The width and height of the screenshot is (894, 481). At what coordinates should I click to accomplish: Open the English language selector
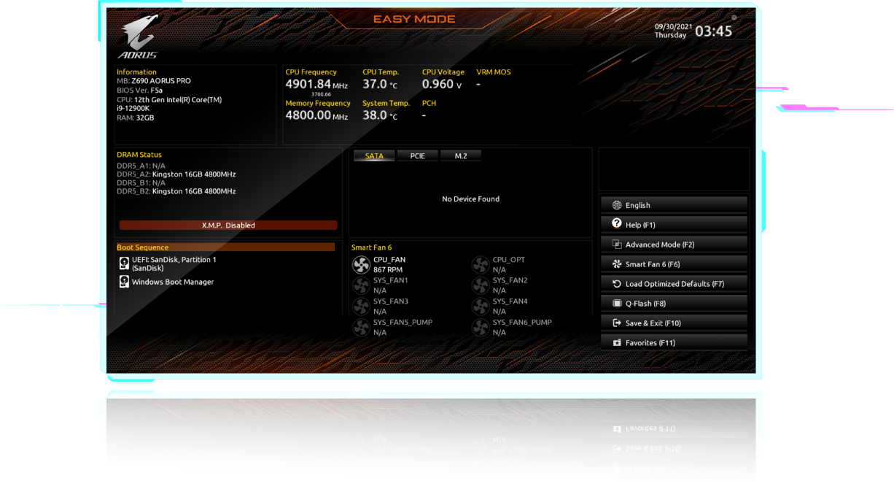coord(674,205)
